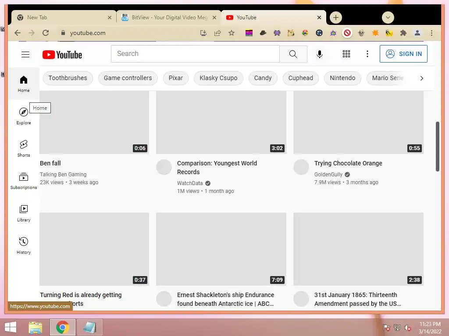Filter by Toothbrushes chip
Viewport: 449px width, 336px height.
68,78
